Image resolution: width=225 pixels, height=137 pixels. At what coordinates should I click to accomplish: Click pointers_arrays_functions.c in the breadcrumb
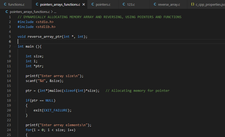coord(30,12)
